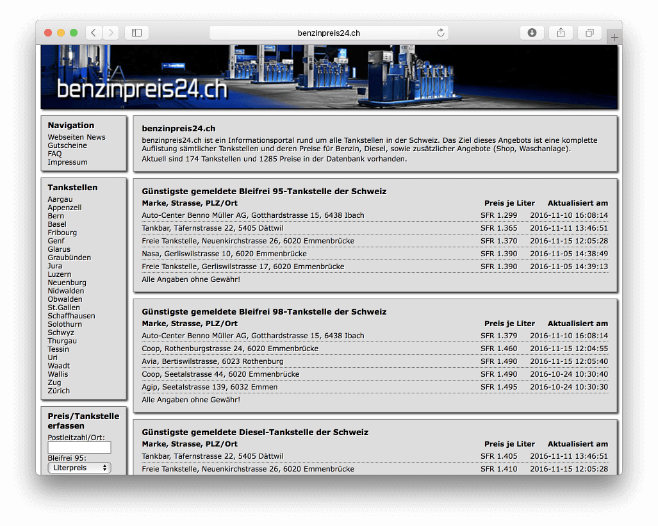Select canton Thurgau
658x526 pixels.
pos(62,341)
